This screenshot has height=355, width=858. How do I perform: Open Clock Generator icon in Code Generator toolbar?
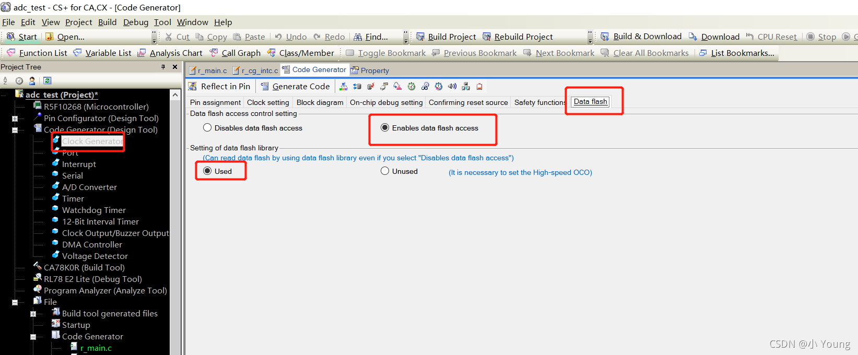(x=344, y=87)
